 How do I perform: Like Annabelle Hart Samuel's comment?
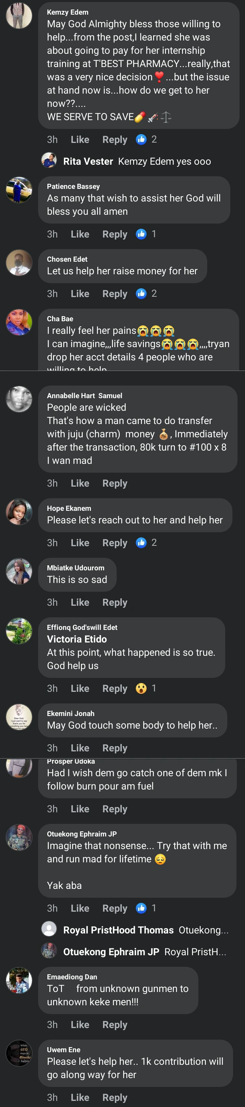pyautogui.click(x=80, y=484)
